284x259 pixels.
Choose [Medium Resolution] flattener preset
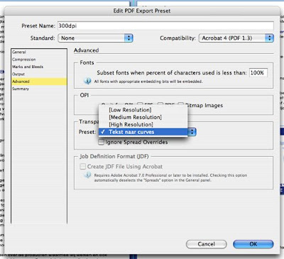point(143,117)
